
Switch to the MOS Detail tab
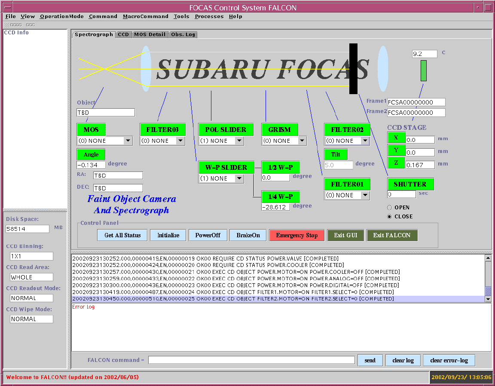pos(150,34)
